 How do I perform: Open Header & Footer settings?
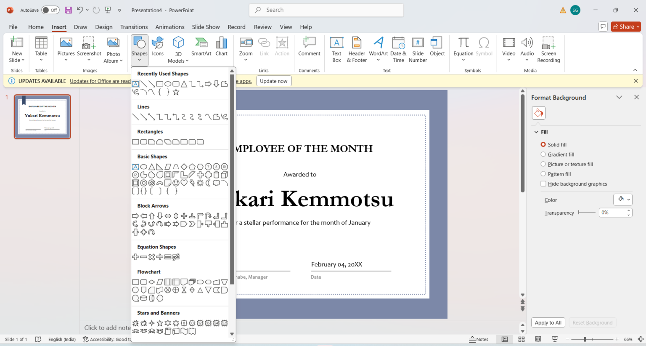pyautogui.click(x=356, y=49)
